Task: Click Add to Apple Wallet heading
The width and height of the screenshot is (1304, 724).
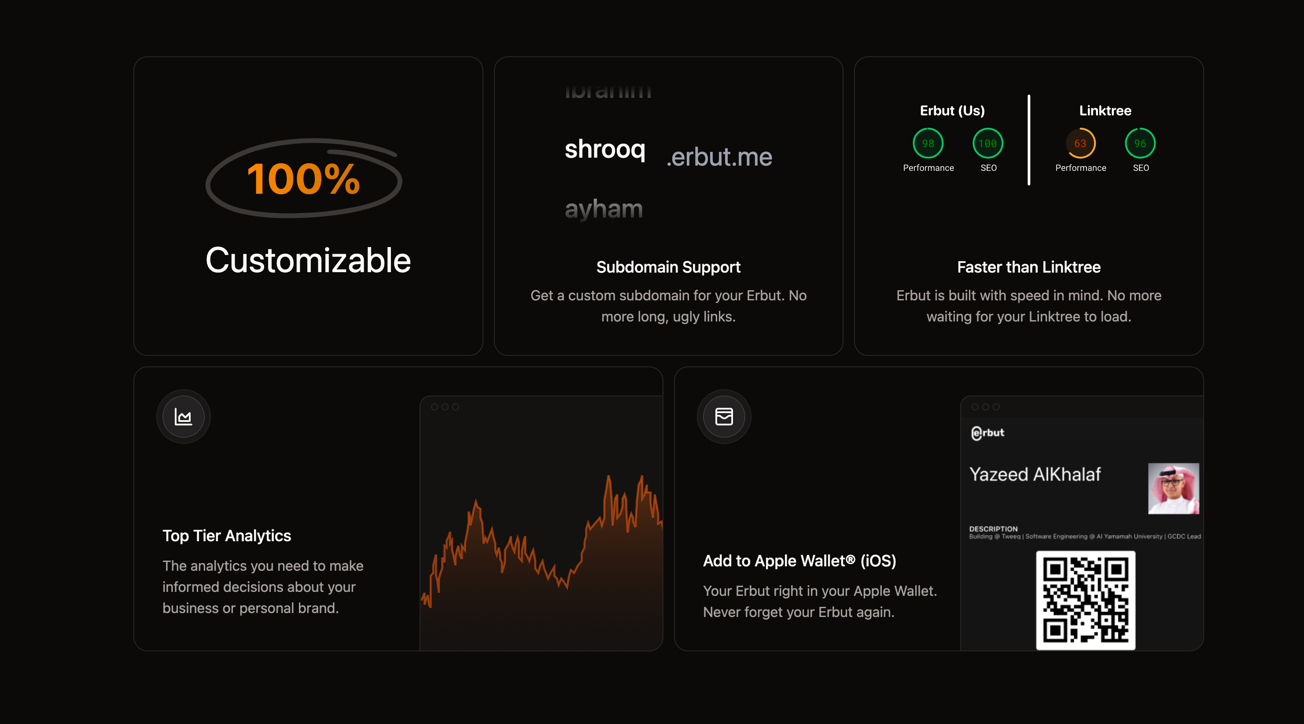Action: click(799, 561)
